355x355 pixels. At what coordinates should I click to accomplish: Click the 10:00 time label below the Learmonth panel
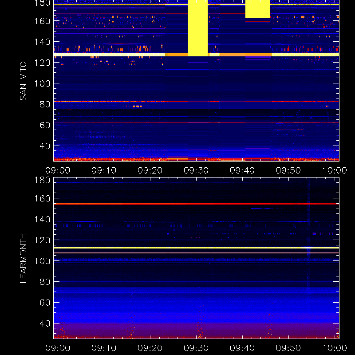tap(335, 348)
